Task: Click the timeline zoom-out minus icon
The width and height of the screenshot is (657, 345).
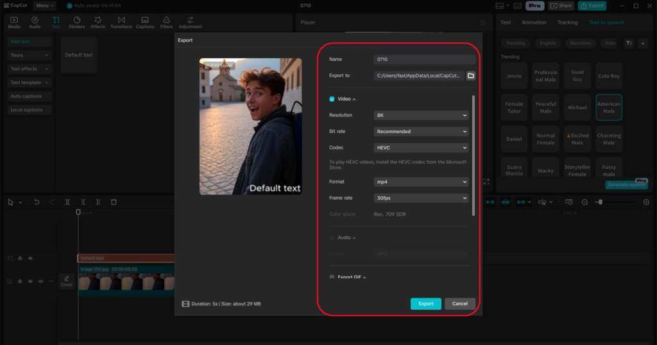Action: pyautogui.click(x=584, y=202)
